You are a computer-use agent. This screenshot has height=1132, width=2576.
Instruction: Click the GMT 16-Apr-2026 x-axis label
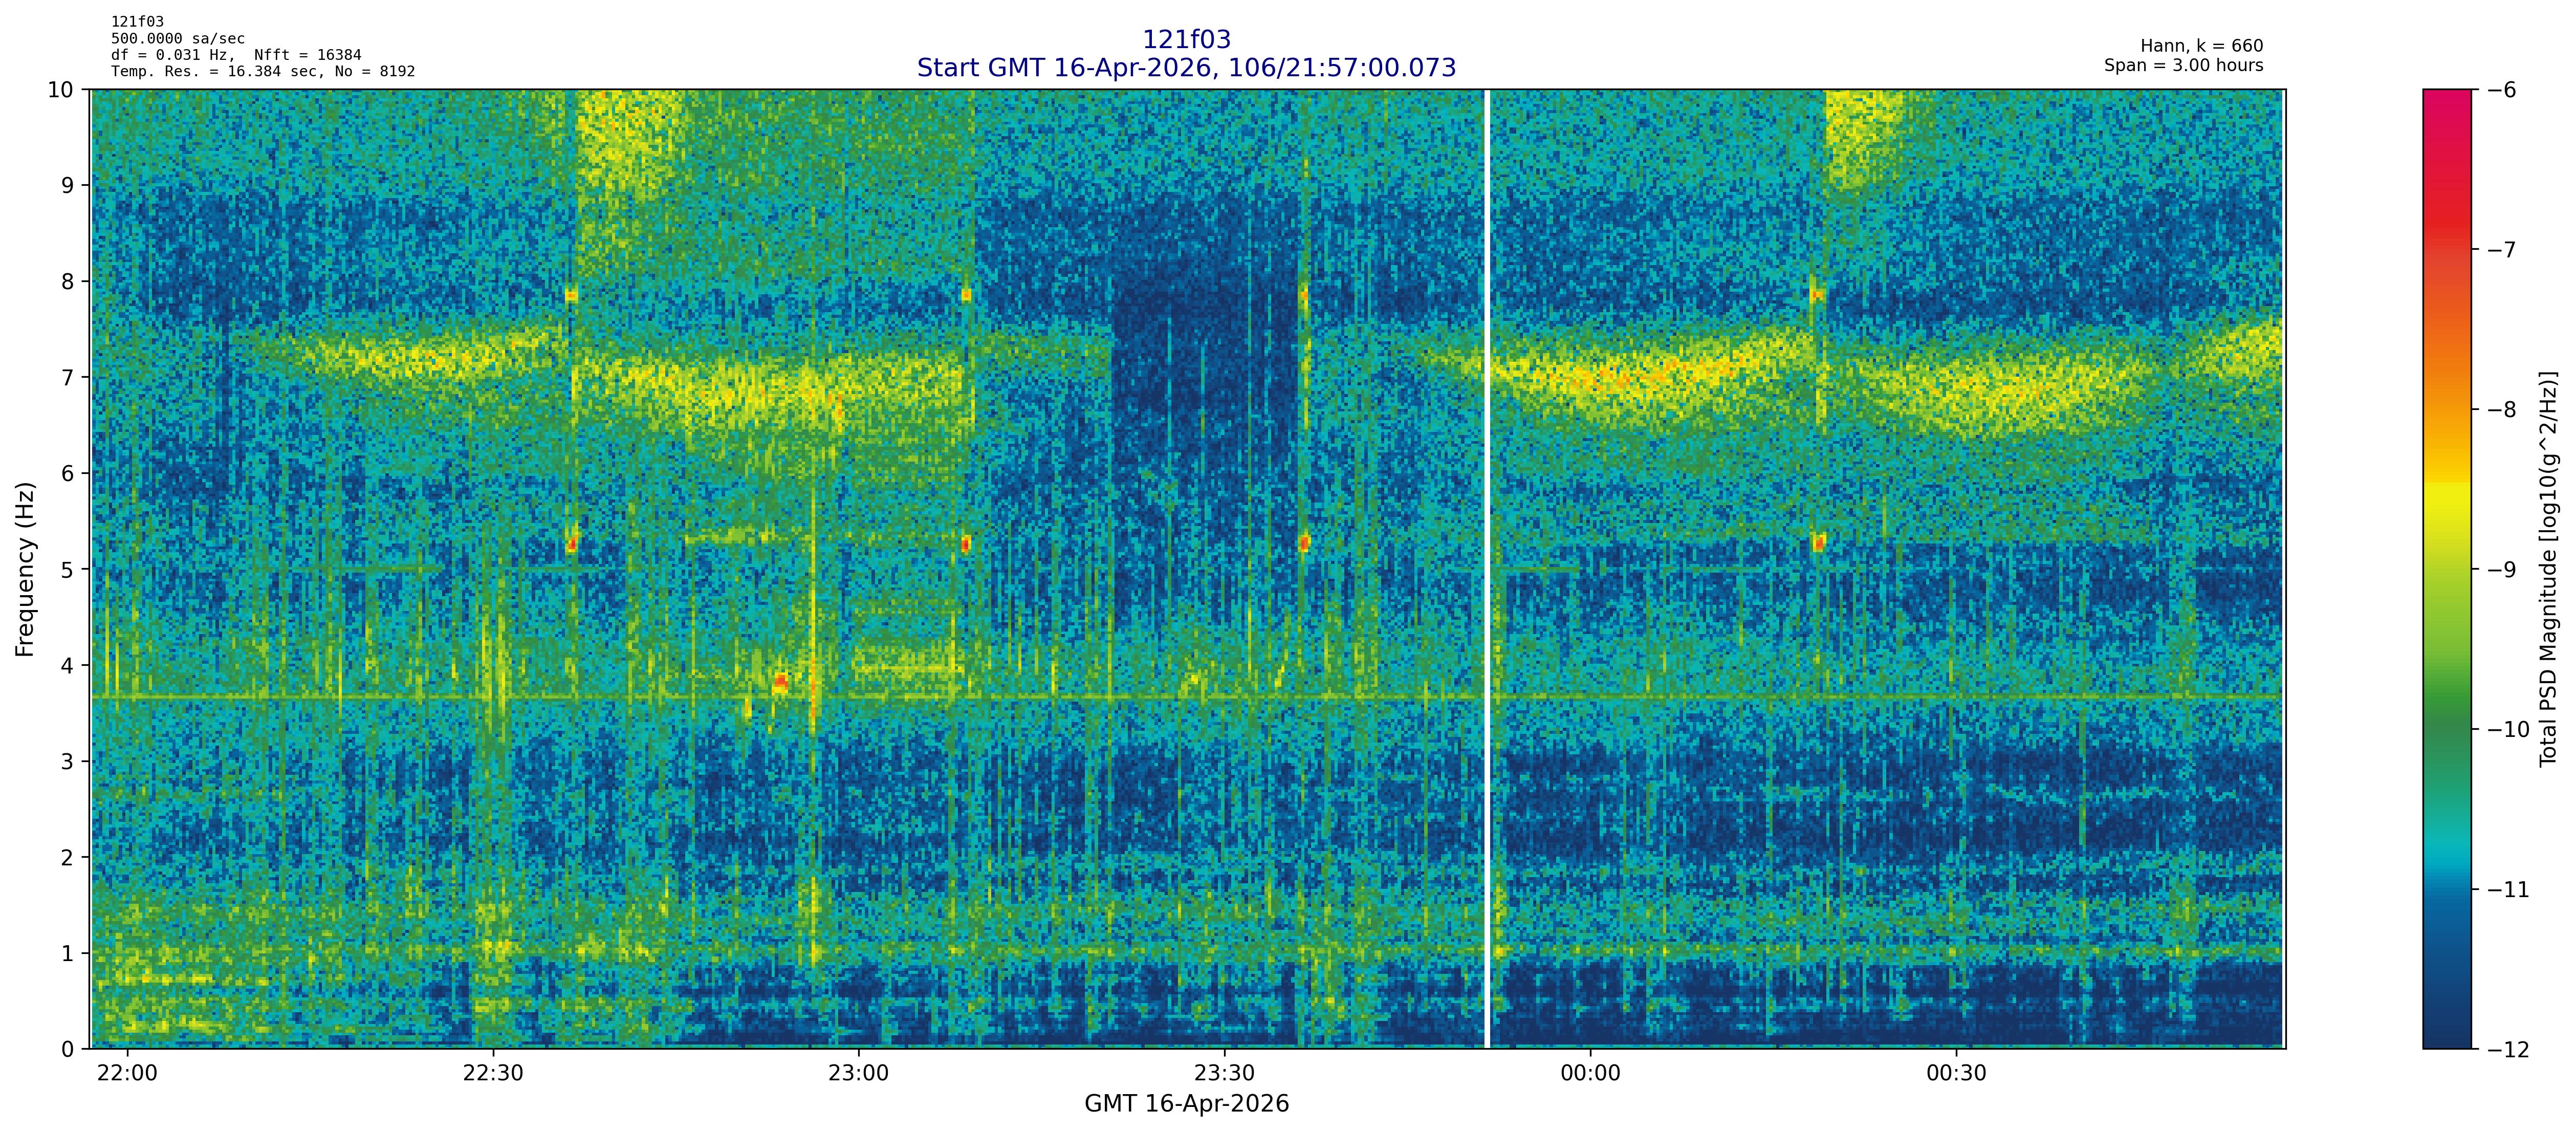[1186, 1104]
